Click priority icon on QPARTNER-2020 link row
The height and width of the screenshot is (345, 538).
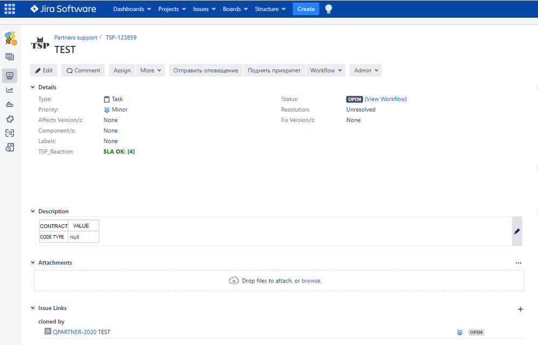[x=460, y=332]
